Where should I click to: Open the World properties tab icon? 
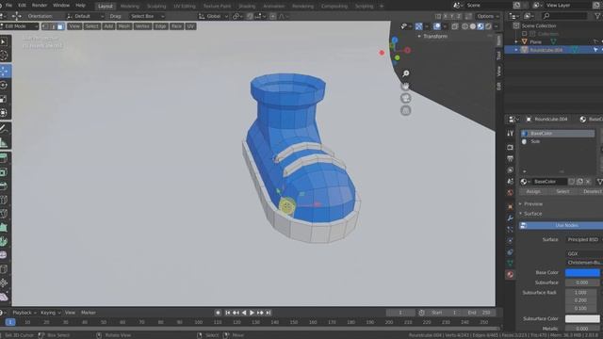click(x=511, y=192)
